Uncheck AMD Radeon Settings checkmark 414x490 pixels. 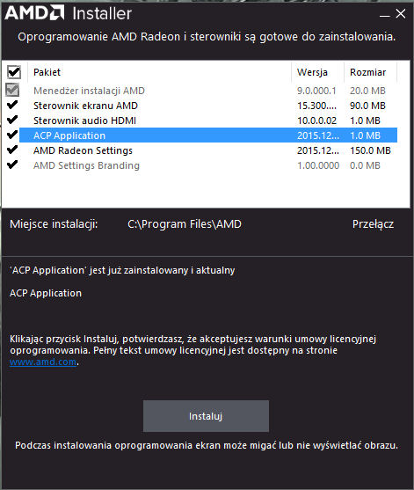coord(12,150)
